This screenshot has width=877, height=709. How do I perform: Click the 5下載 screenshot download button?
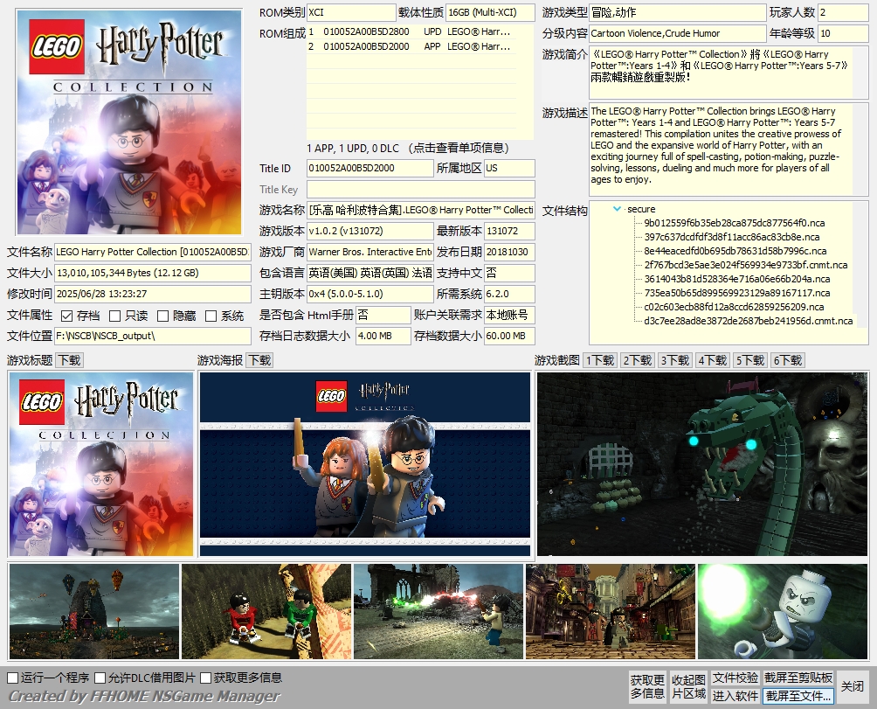[750, 360]
